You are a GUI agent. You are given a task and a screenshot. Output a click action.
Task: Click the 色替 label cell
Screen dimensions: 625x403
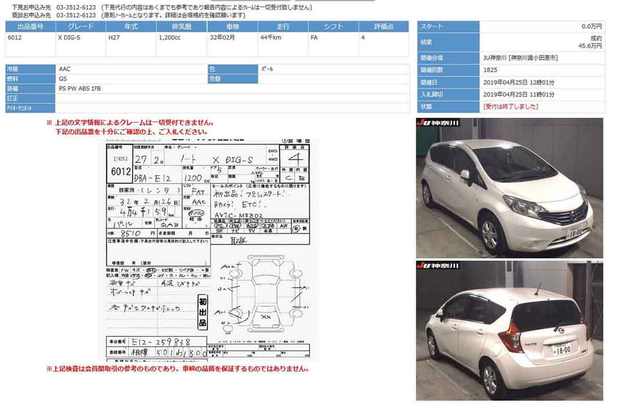(233, 79)
